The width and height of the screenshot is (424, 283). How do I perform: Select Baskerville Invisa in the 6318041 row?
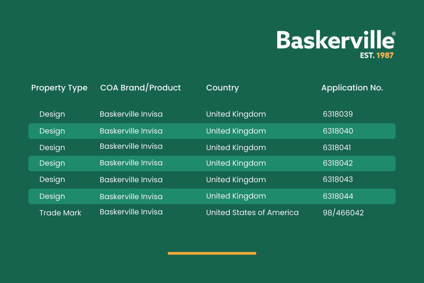tap(131, 146)
